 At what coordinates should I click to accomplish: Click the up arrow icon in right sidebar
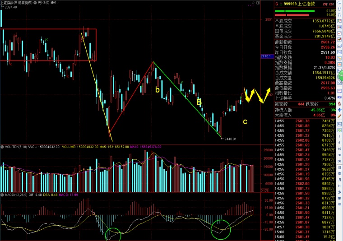(339, 9)
